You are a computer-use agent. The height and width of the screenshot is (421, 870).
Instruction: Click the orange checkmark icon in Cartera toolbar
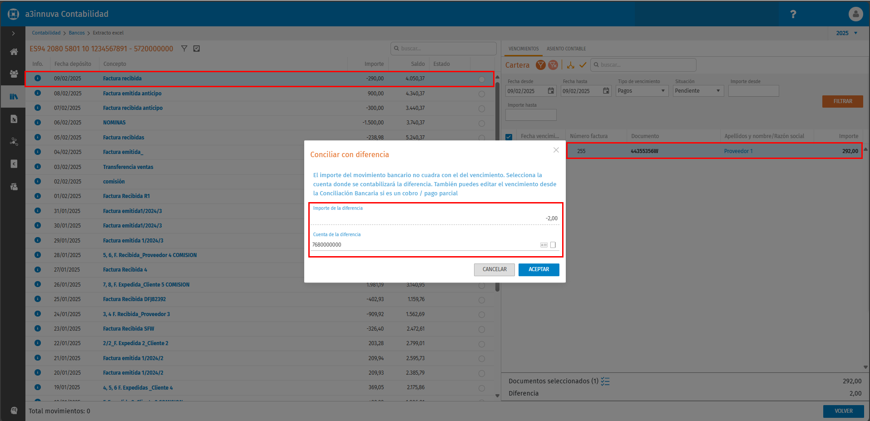[583, 65]
